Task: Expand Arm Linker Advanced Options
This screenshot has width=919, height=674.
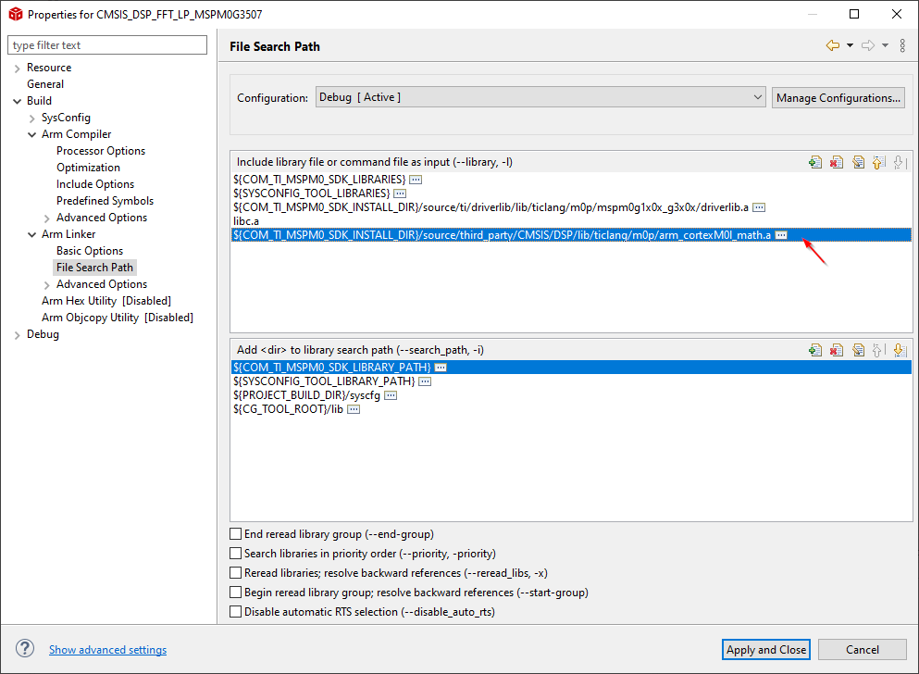Action: point(47,285)
